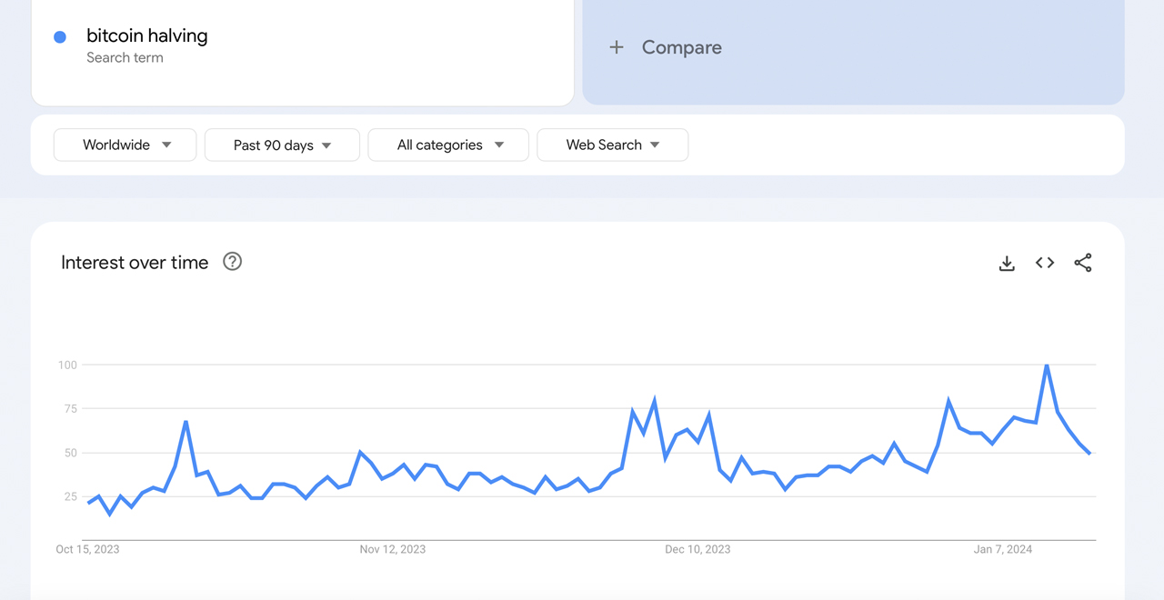Open the Worldwide region selector
The height and width of the screenshot is (600, 1164).
pyautogui.click(x=125, y=145)
